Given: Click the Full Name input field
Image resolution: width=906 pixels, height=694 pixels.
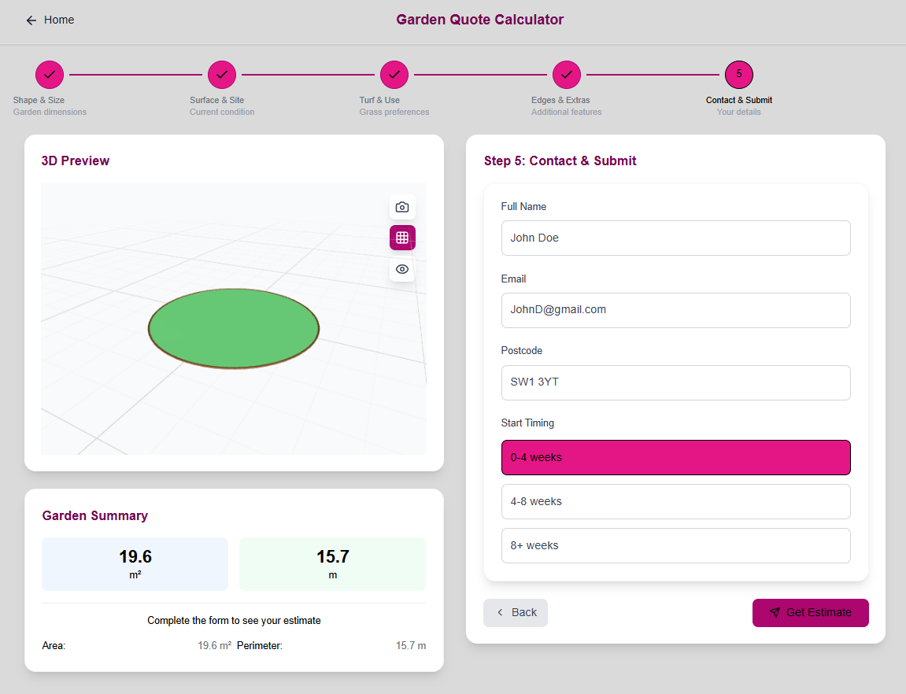Looking at the screenshot, I should click(x=675, y=238).
